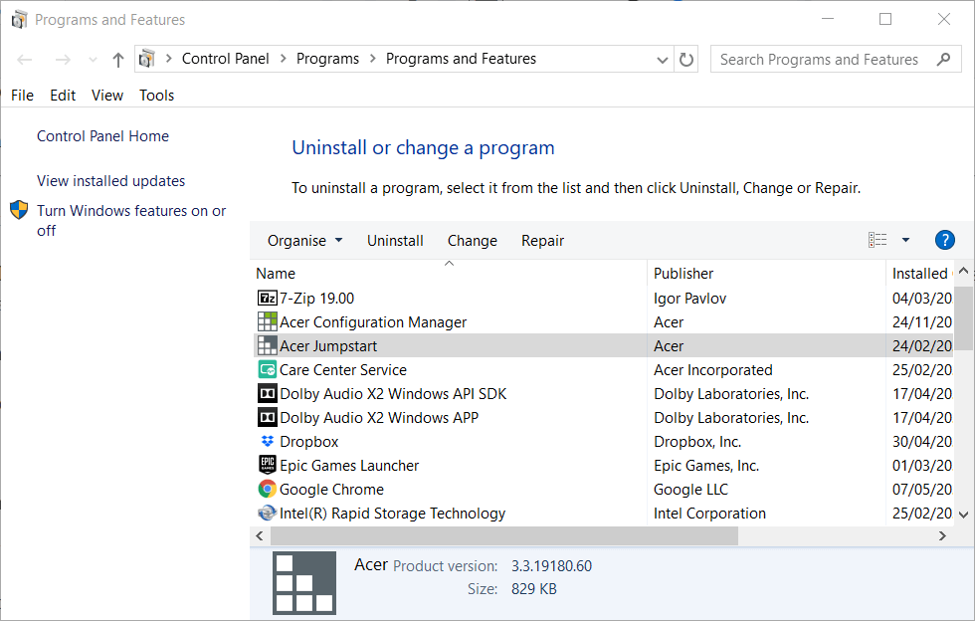Open the Organise dropdown

click(x=304, y=241)
